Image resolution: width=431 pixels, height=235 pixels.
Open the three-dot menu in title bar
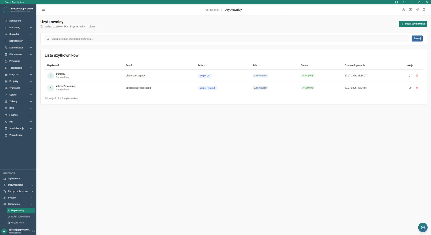403,2
